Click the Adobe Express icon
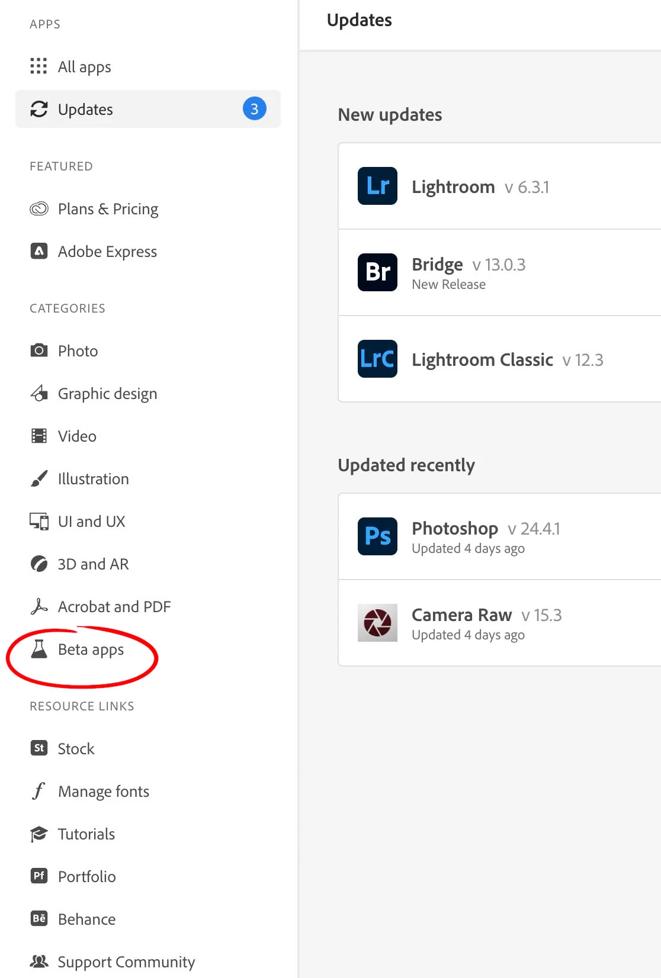 point(39,251)
